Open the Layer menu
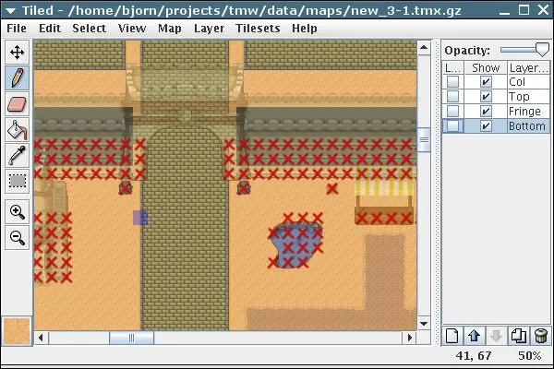554x369 pixels. 209,29
